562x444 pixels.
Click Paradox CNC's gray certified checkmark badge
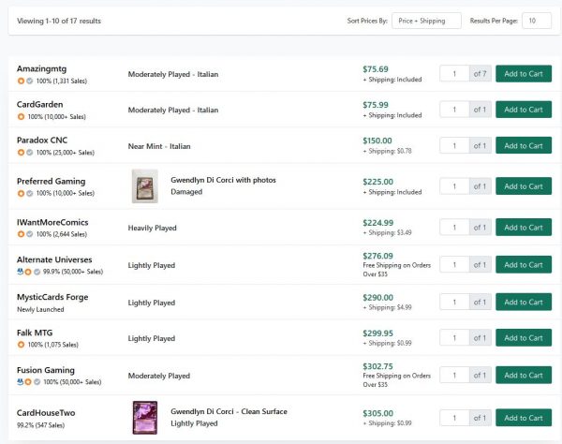pos(29,153)
